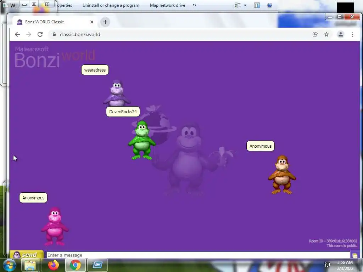
Task: Click the yellow icon right of message box
Action: pyautogui.click(x=354, y=255)
